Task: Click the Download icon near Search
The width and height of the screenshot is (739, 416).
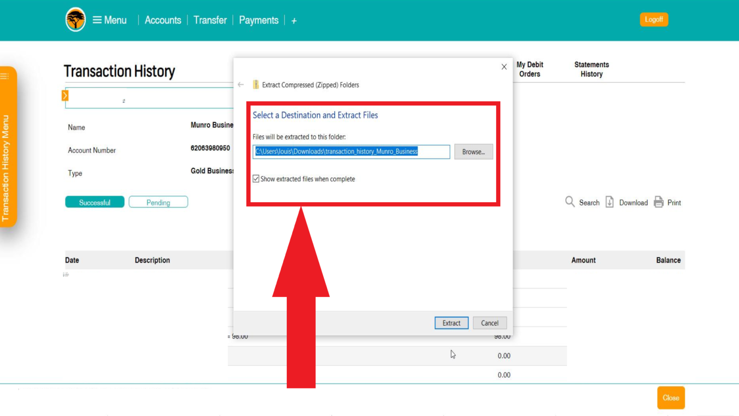Action: click(x=610, y=202)
